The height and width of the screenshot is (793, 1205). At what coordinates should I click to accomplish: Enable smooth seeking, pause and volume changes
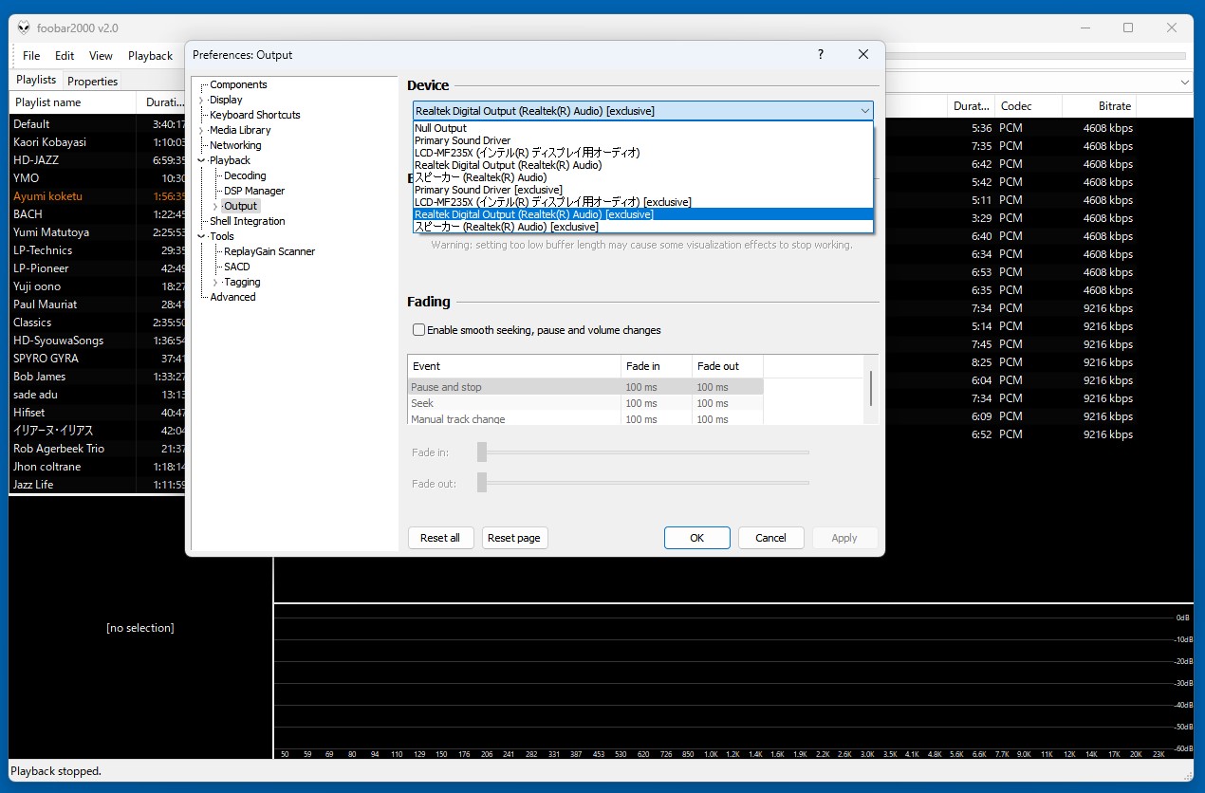(419, 330)
